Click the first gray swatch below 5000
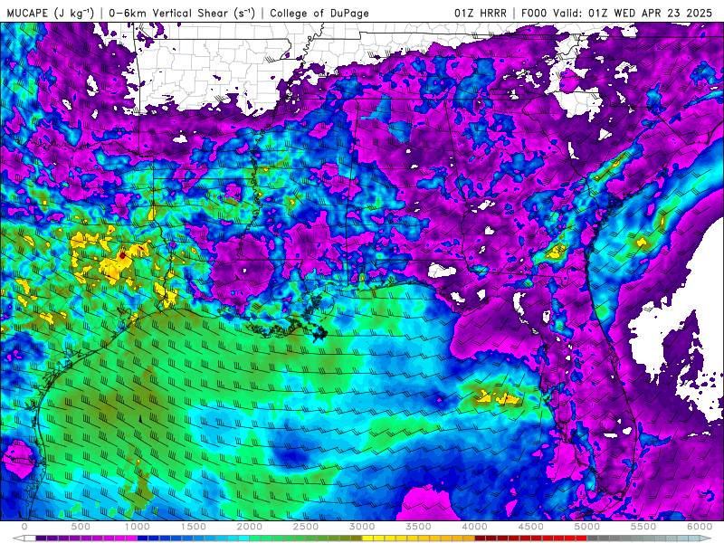The height and width of the screenshot is (543, 724). 593,538
